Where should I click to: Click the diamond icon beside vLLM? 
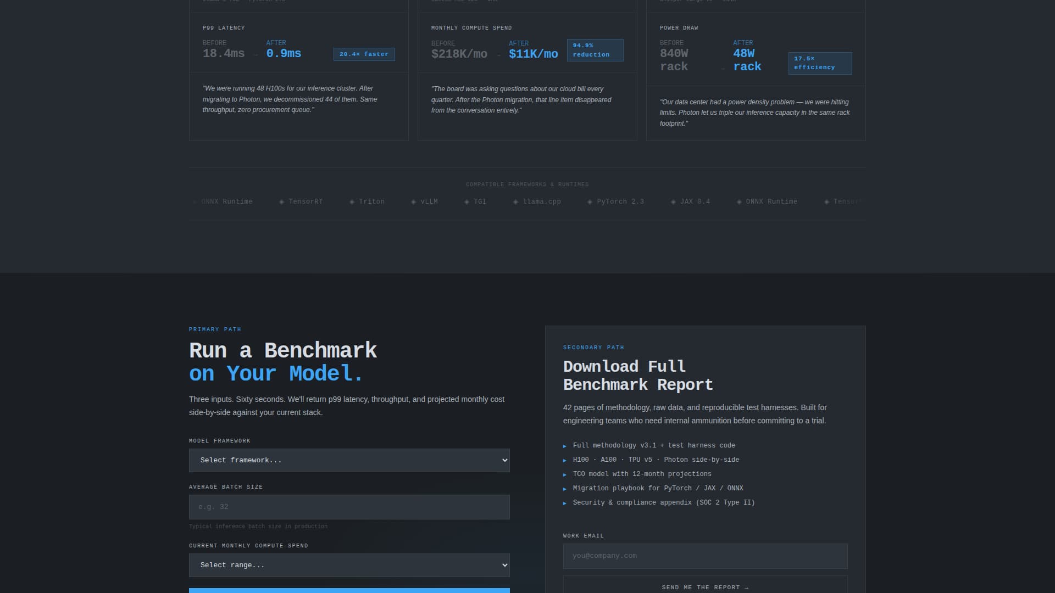413,202
